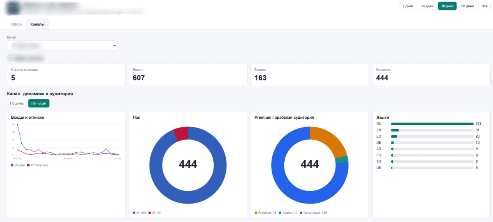Viewport: 493px width, 222px height.
Task: Select the 14 дней period button
Action: (427, 6)
